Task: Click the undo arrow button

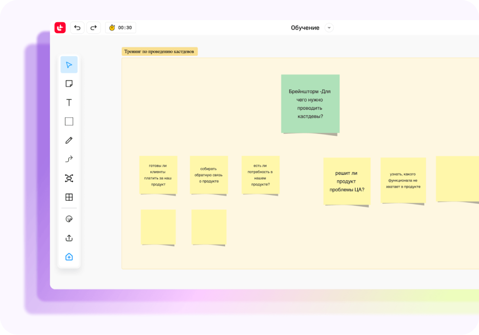Action: point(77,28)
